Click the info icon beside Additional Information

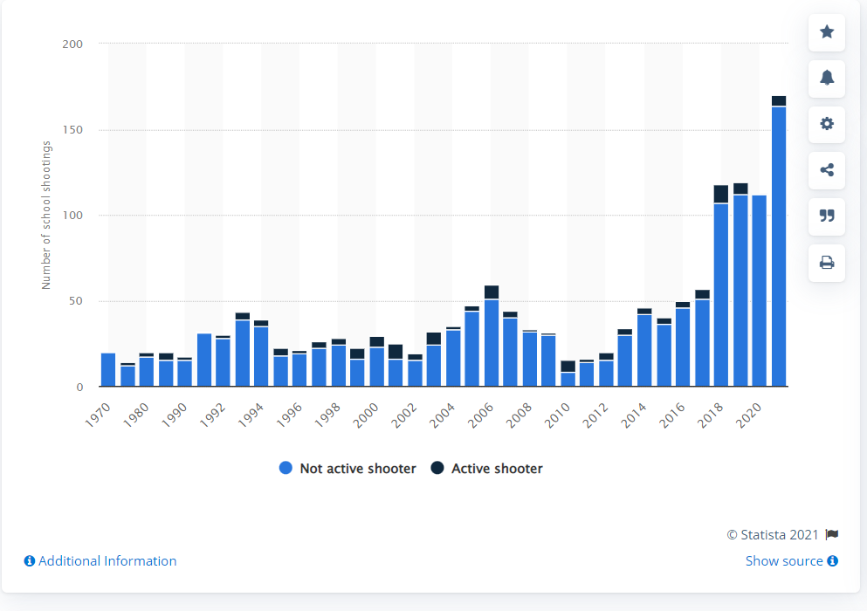tap(30, 561)
